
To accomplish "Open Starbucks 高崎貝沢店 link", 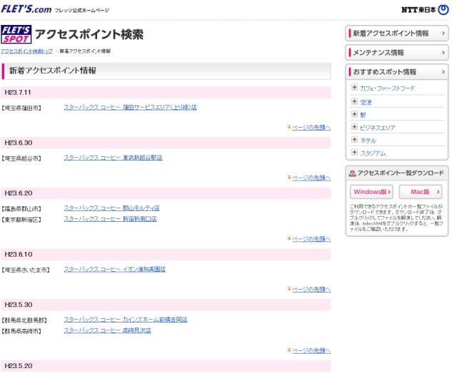I will tap(107, 330).
